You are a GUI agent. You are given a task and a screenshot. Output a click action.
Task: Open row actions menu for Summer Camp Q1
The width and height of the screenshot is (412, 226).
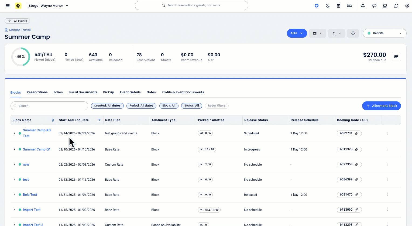point(388,149)
